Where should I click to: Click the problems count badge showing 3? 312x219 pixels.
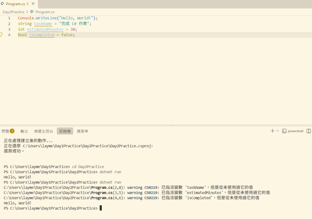[12, 131]
